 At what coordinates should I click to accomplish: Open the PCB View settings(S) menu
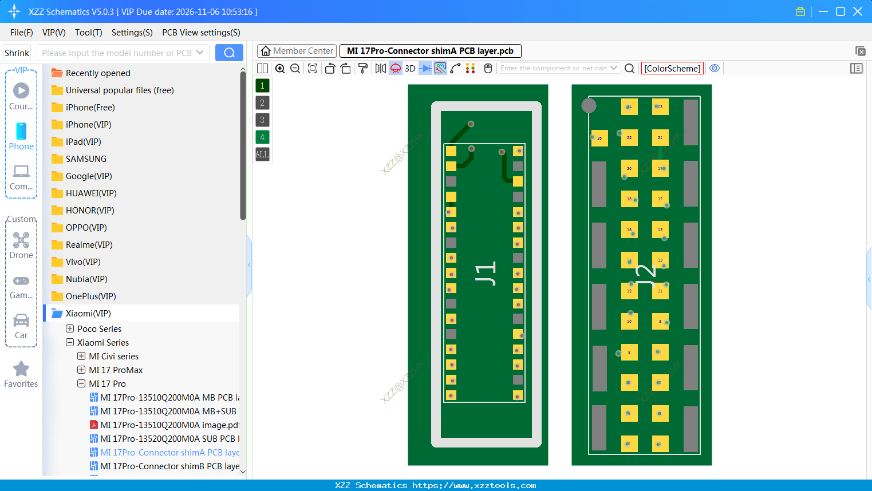202,33
